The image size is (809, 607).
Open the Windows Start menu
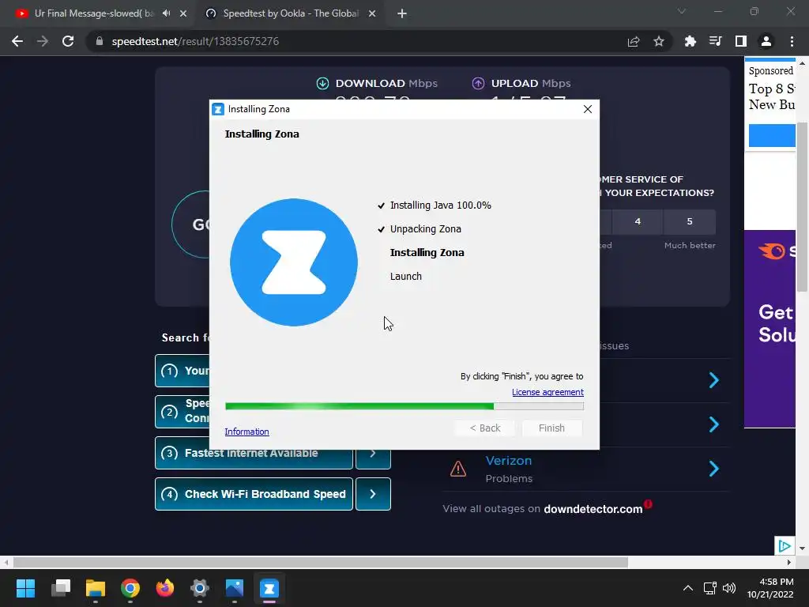[x=25, y=588]
